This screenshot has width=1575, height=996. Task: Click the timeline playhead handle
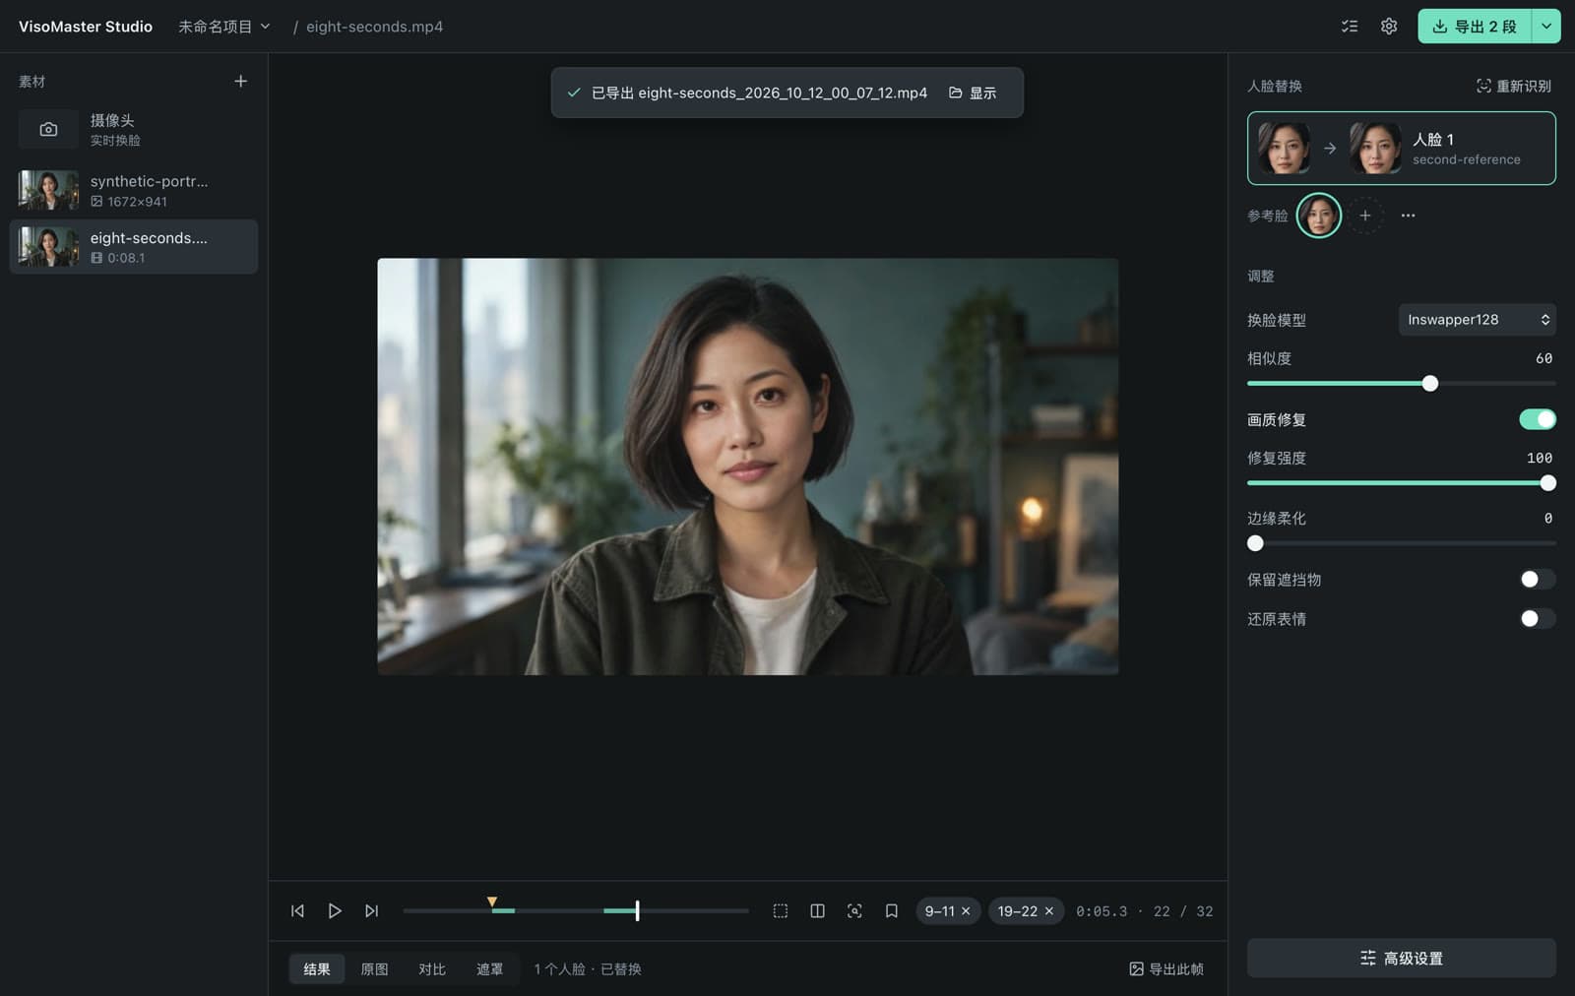point(637,911)
